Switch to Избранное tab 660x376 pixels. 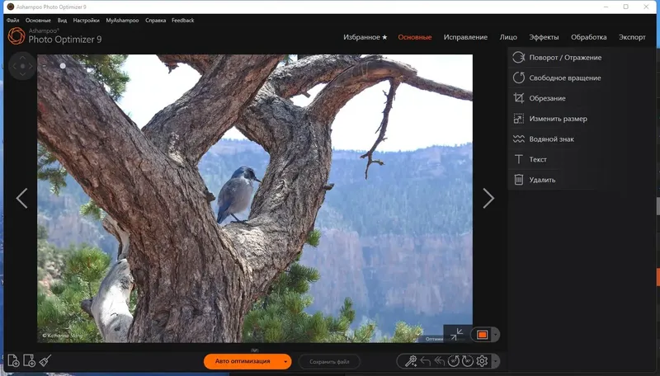(x=365, y=37)
